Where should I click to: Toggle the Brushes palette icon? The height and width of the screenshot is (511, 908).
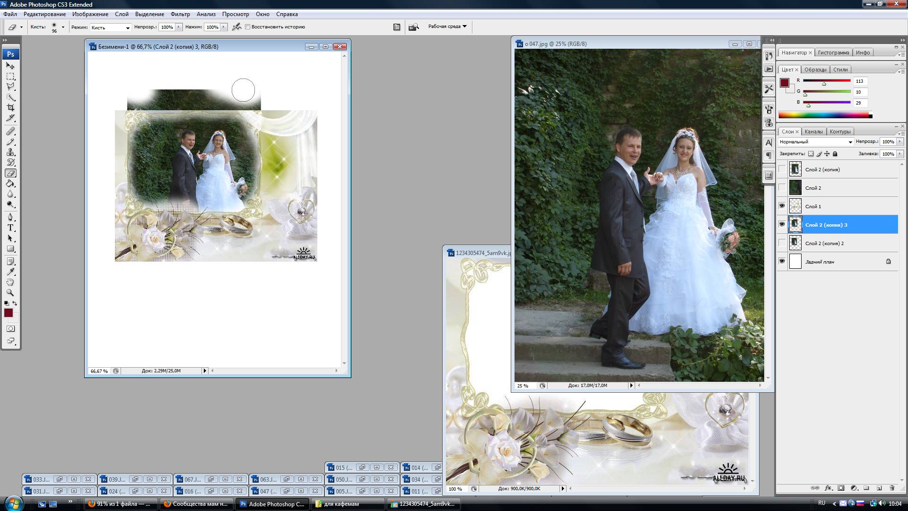pos(397,27)
